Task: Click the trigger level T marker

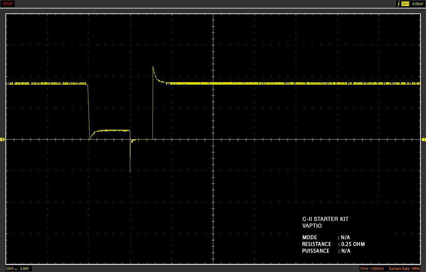Action: pyautogui.click(x=424, y=139)
